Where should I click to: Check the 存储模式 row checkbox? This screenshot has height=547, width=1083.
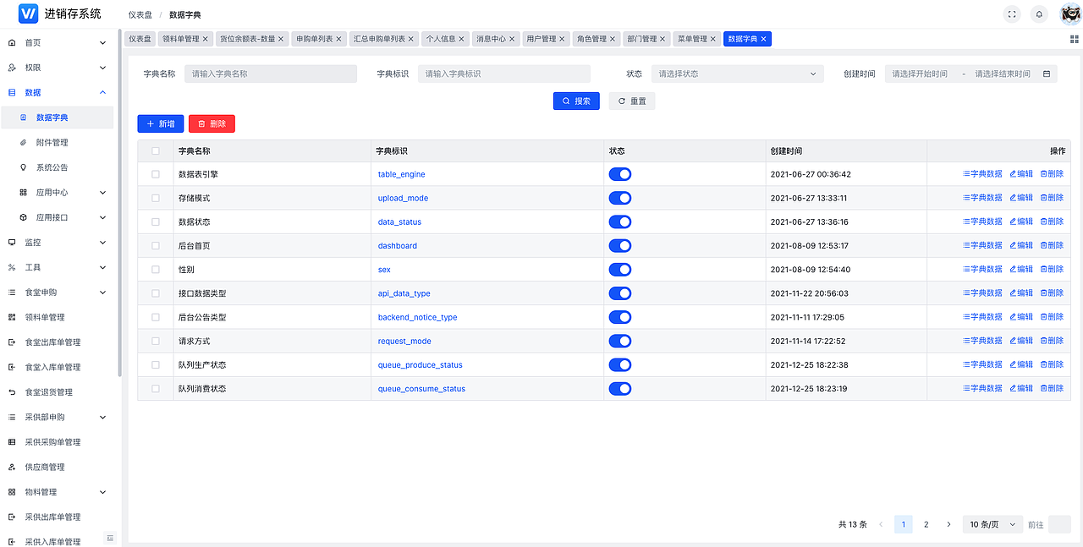155,198
